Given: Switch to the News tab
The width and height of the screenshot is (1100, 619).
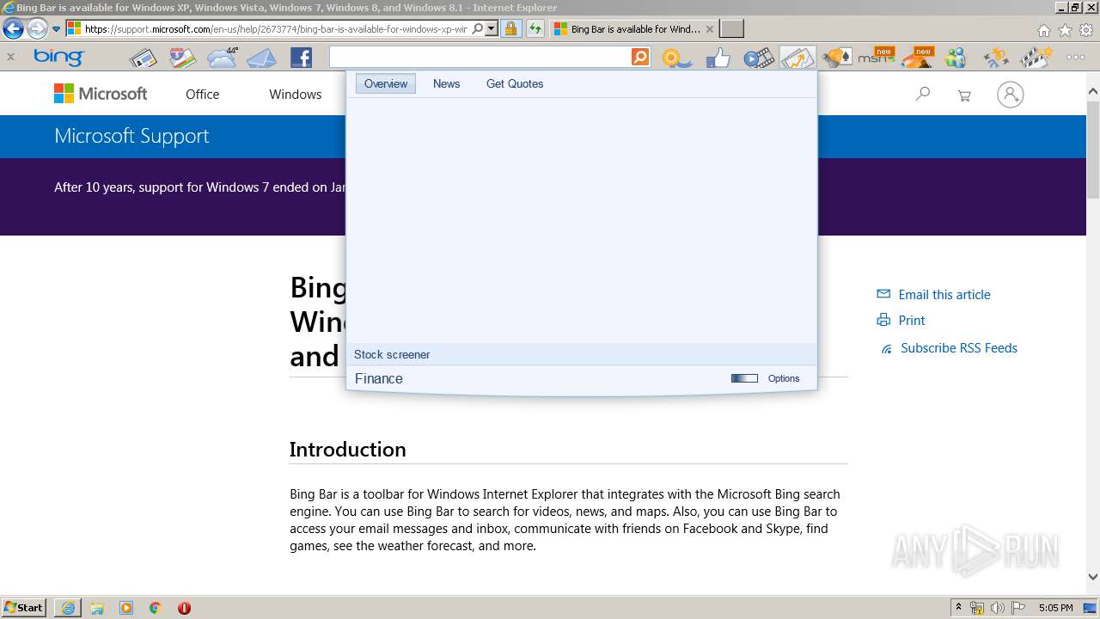Looking at the screenshot, I should tap(446, 83).
